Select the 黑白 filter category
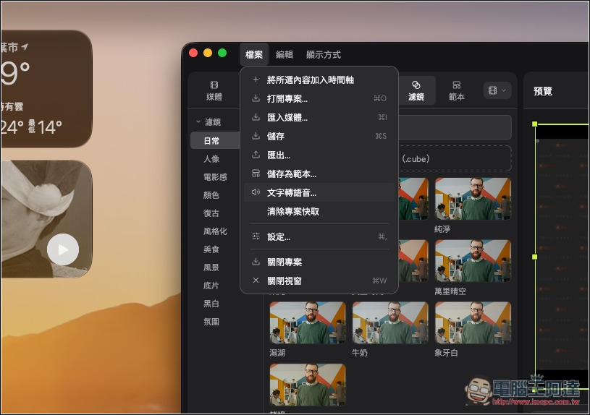This screenshot has height=415, width=590. (211, 304)
